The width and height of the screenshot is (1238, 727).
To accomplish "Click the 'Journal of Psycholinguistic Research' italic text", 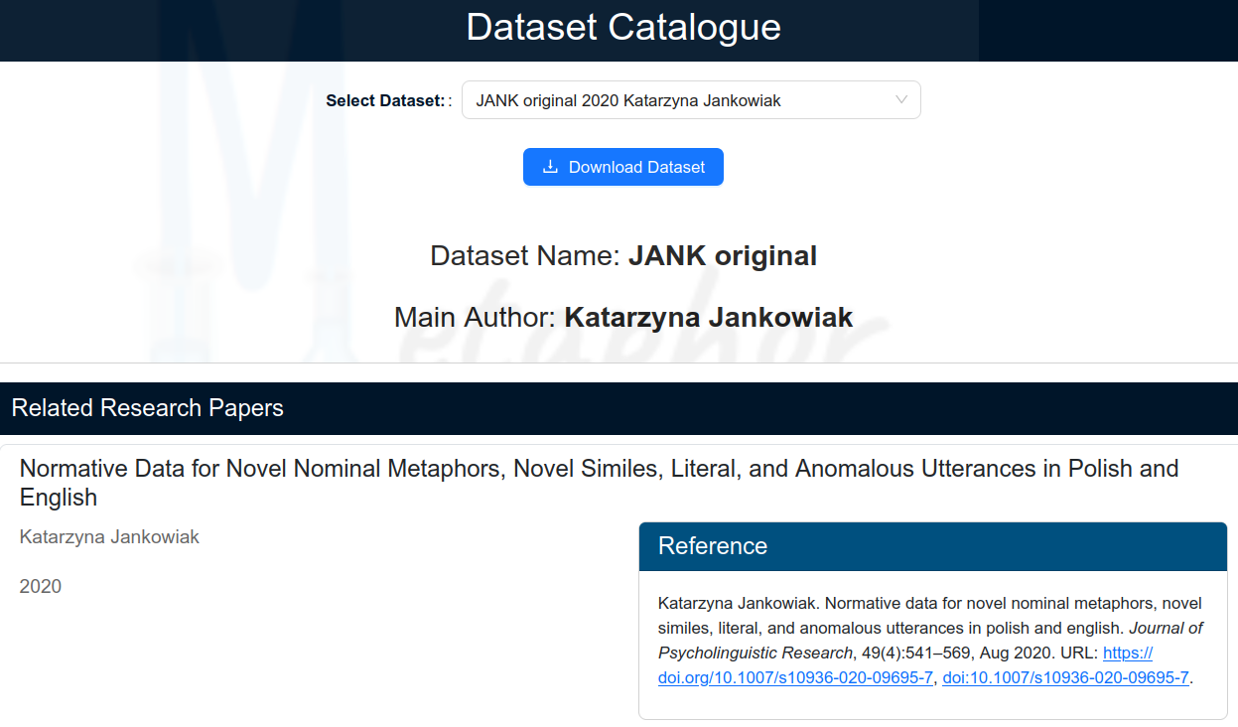I will [x=755, y=653].
